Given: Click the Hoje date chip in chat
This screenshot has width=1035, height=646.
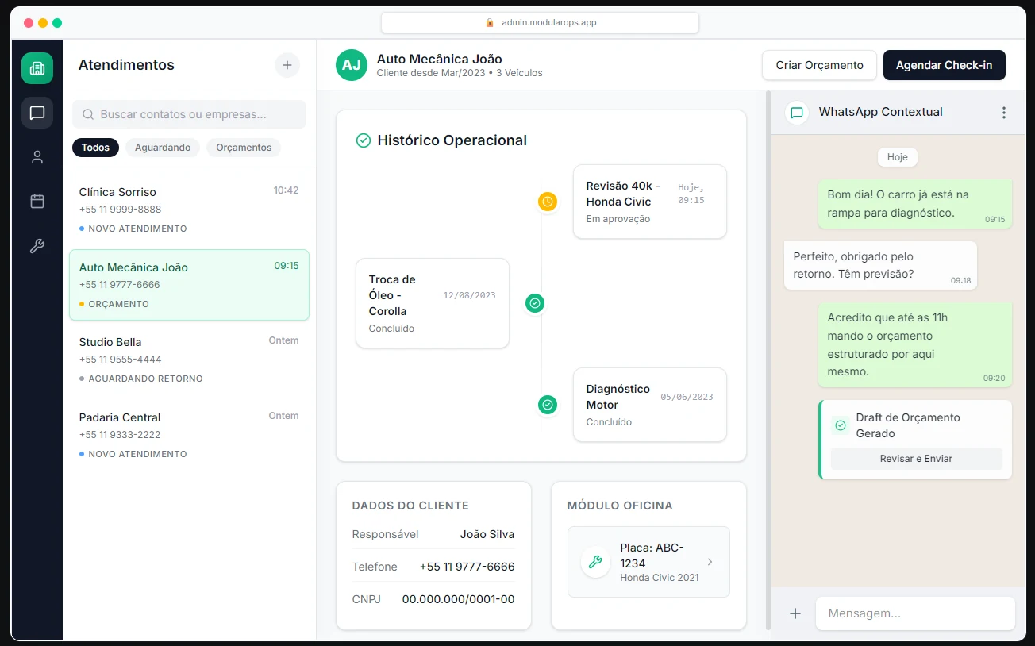Looking at the screenshot, I should tap(898, 157).
